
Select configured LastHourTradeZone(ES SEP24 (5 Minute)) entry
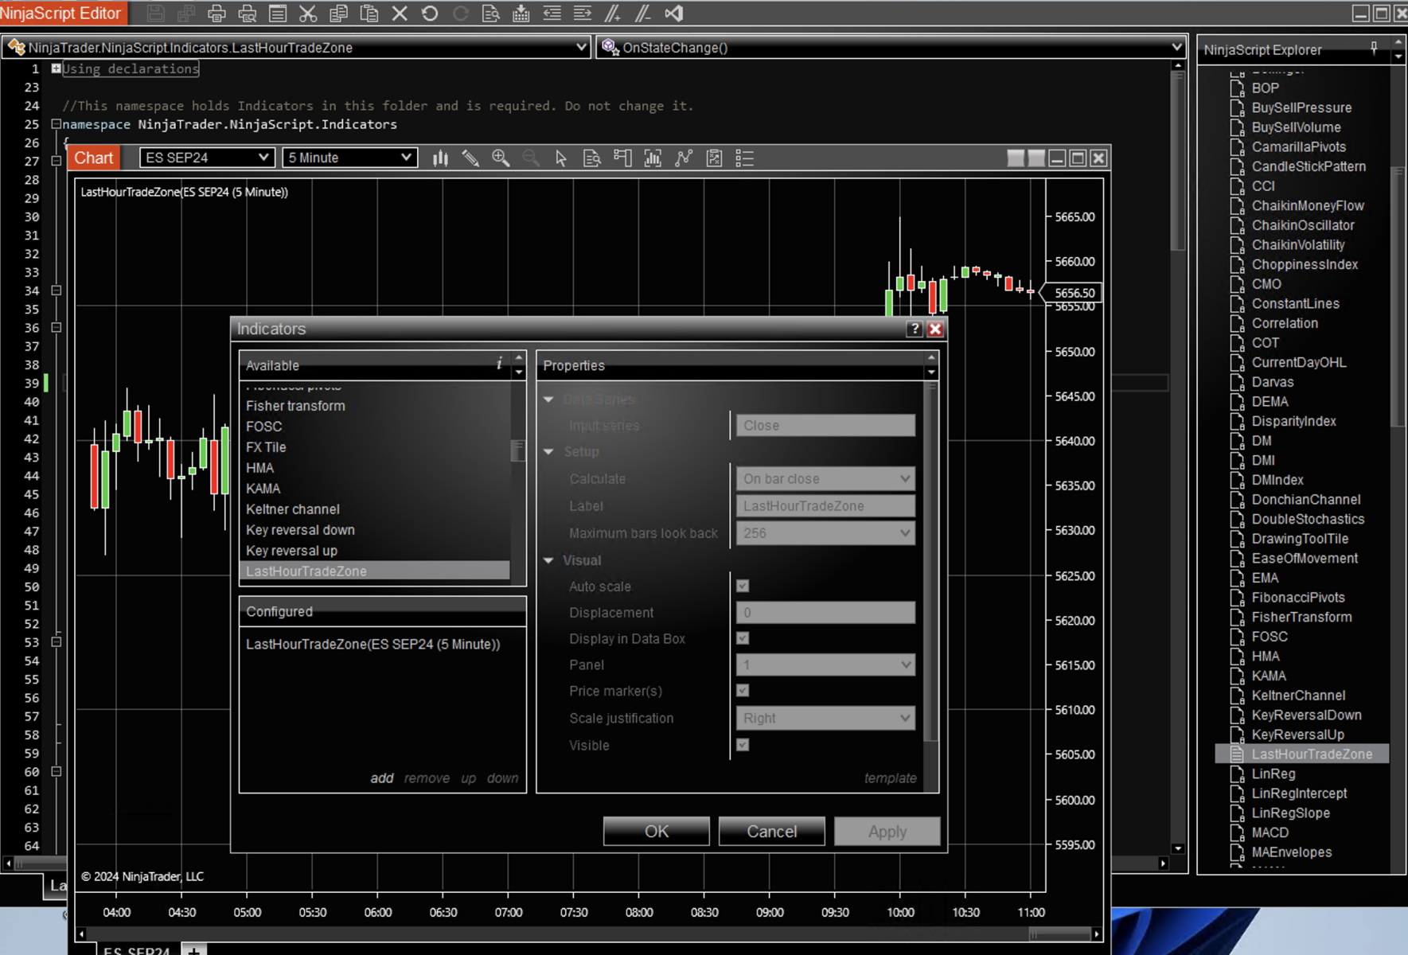tap(373, 645)
